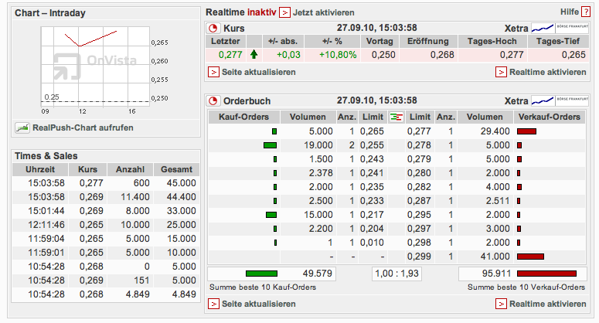Click the Verkauf-Orders column header
Image resolution: width=599 pixels, height=323 pixels.
click(549, 117)
